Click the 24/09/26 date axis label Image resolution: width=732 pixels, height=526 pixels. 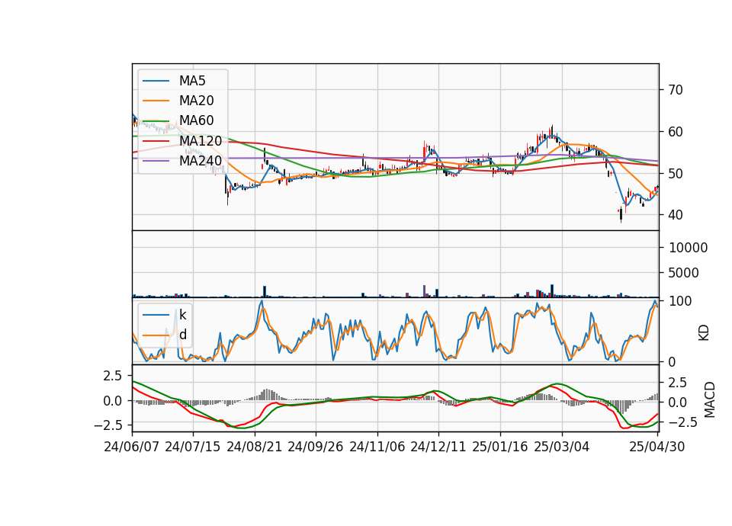coord(315,447)
